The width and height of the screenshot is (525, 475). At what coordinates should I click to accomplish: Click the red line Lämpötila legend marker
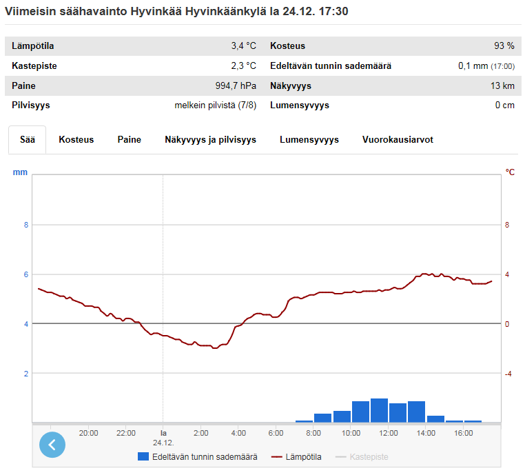tap(278, 456)
